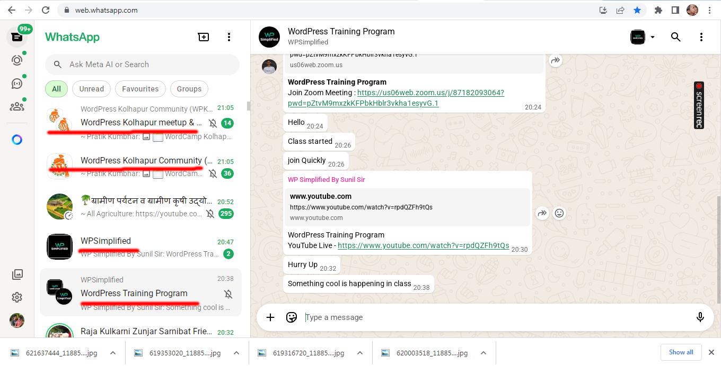Click the emoji sticker icon in composer
This screenshot has width=721, height=366.
tap(291, 317)
